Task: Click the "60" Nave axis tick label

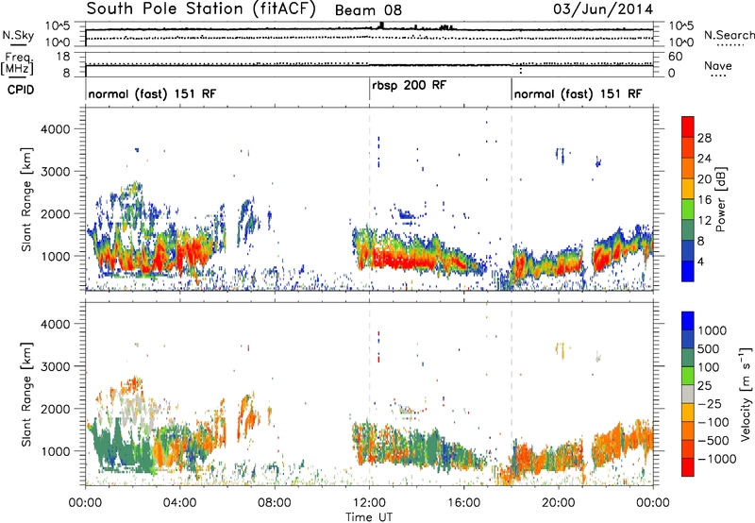Action: pyautogui.click(x=675, y=57)
